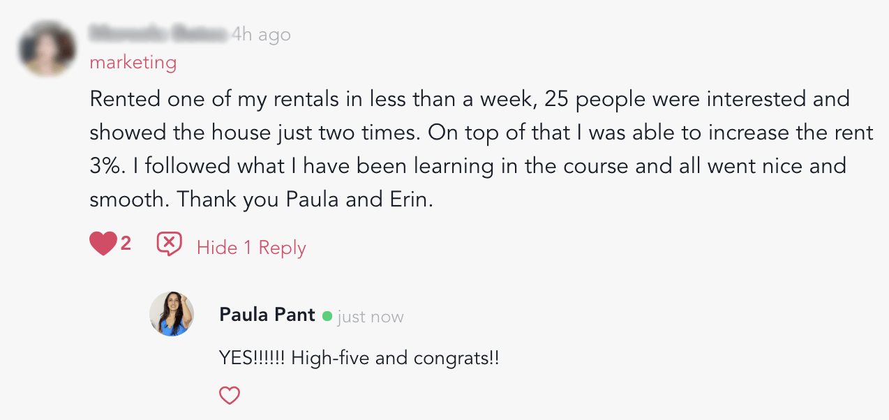Click the phrase "25 people were interested"

pyautogui.click(x=623, y=98)
